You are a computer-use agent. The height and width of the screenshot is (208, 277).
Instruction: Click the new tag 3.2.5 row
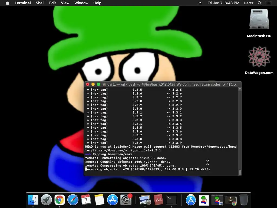point(134,90)
